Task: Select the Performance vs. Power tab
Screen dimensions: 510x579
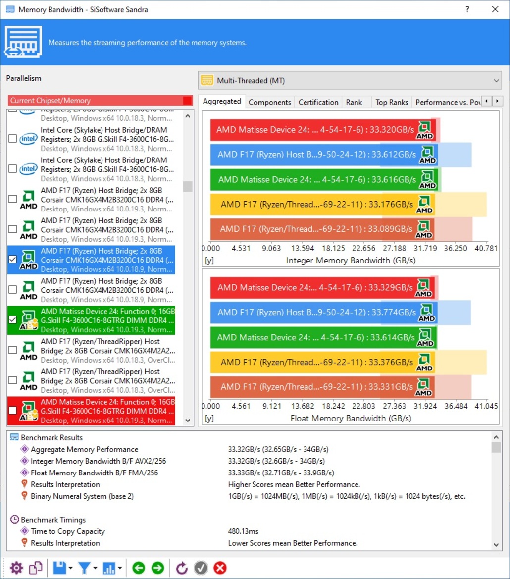Action: coord(448,102)
